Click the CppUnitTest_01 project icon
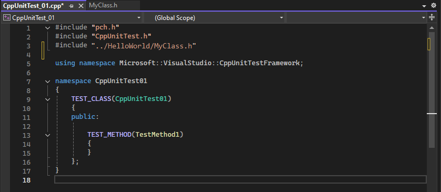441x192 pixels. pyautogui.click(x=6, y=18)
